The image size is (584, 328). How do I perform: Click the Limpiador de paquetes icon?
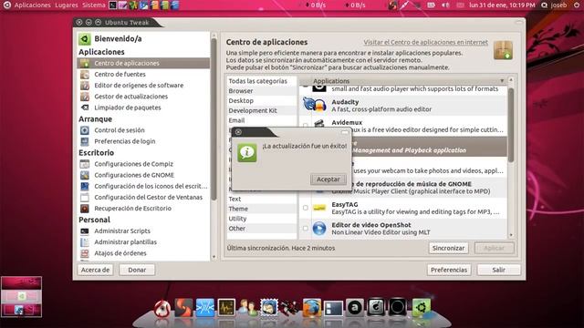click(85, 108)
